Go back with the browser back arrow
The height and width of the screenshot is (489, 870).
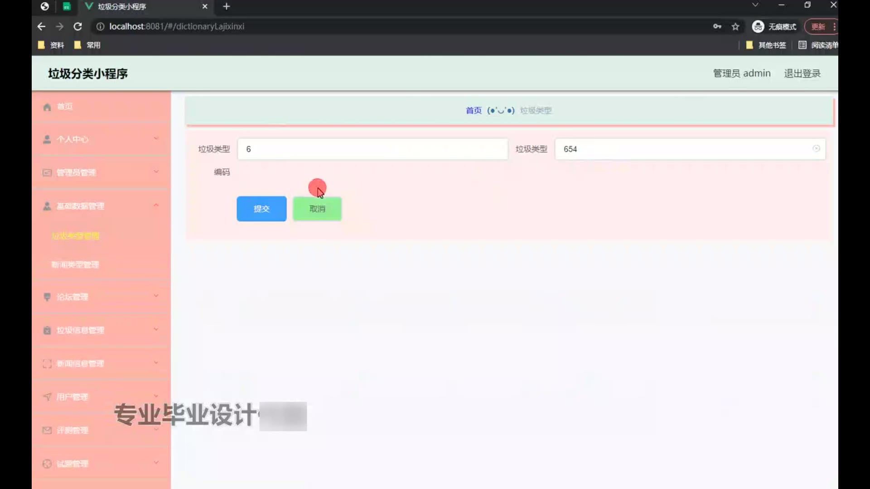coord(41,26)
